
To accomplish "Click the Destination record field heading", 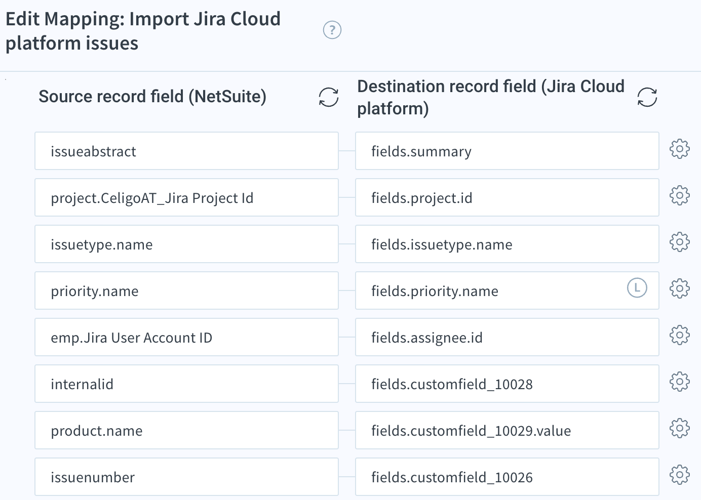I will (x=491, y=97).
